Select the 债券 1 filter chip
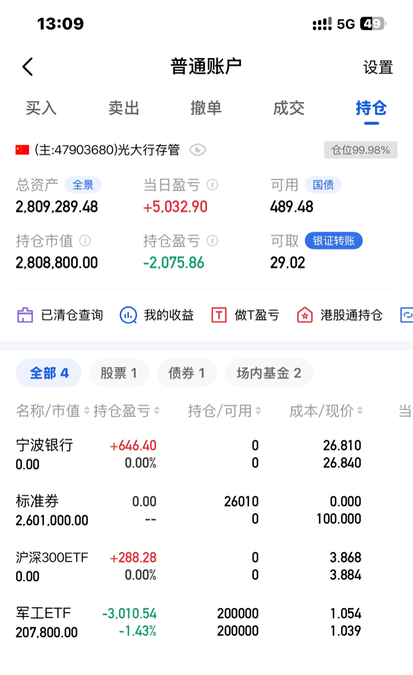The width and height of the screenshot is (413, 675). pos(187,373)
